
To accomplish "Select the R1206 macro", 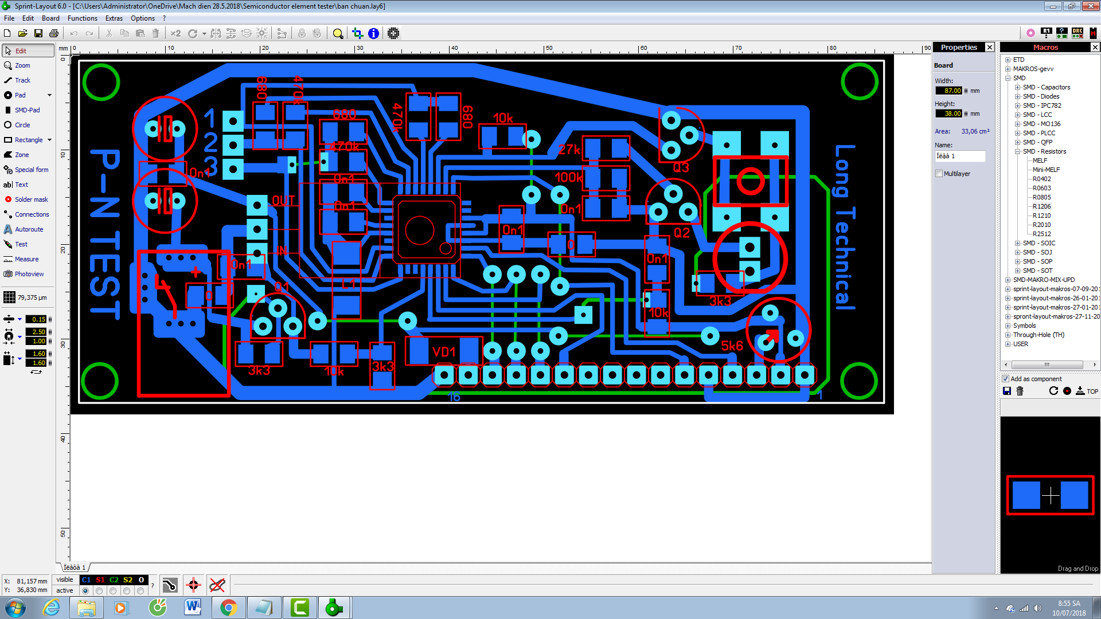I will point(1042,206).
